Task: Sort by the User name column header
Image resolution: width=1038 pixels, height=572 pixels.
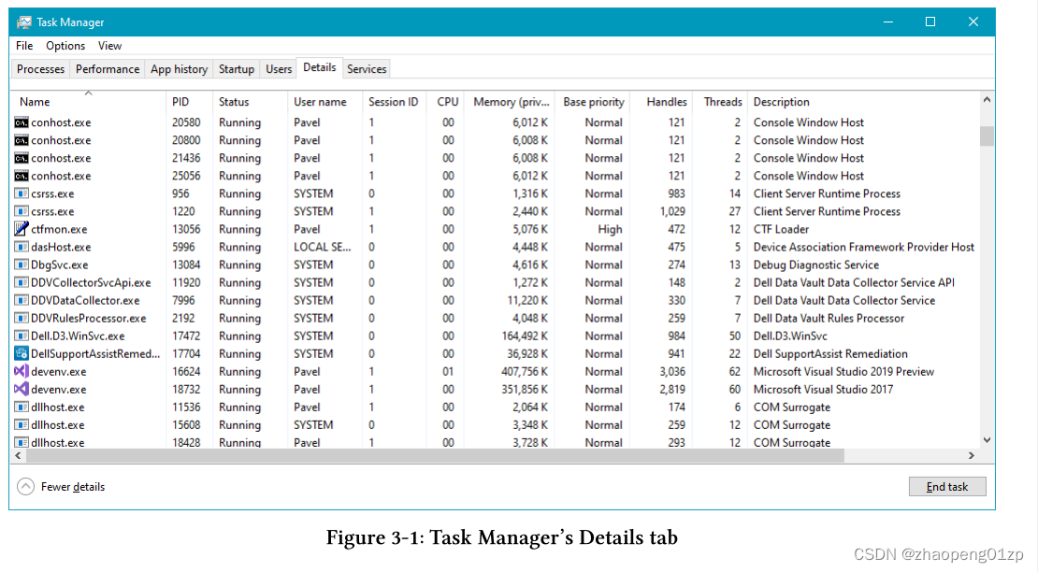Action: pos(325,102)
